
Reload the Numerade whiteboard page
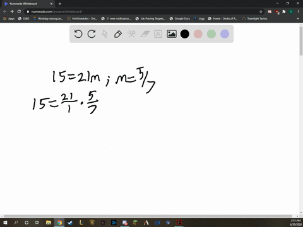(19, 11)
